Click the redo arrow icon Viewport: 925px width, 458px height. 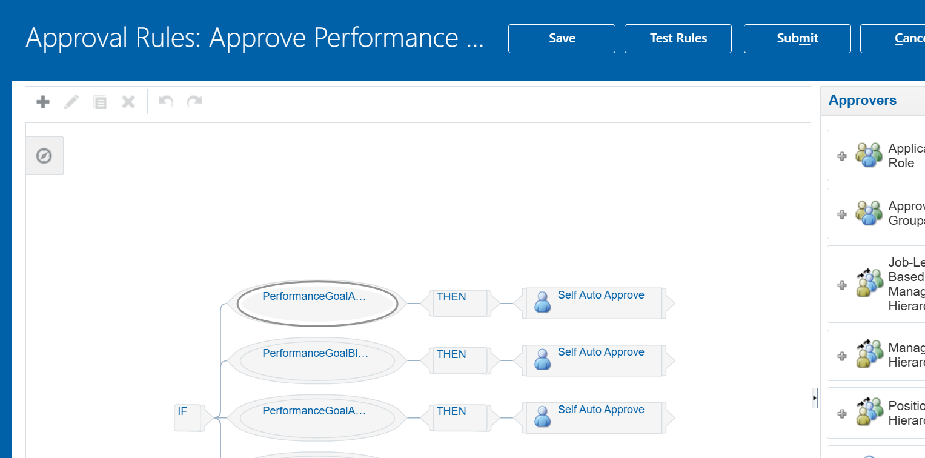(x=194, y=101)
